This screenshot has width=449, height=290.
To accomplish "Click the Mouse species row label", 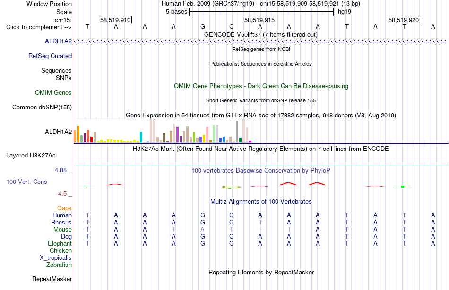I will (63, 230).
